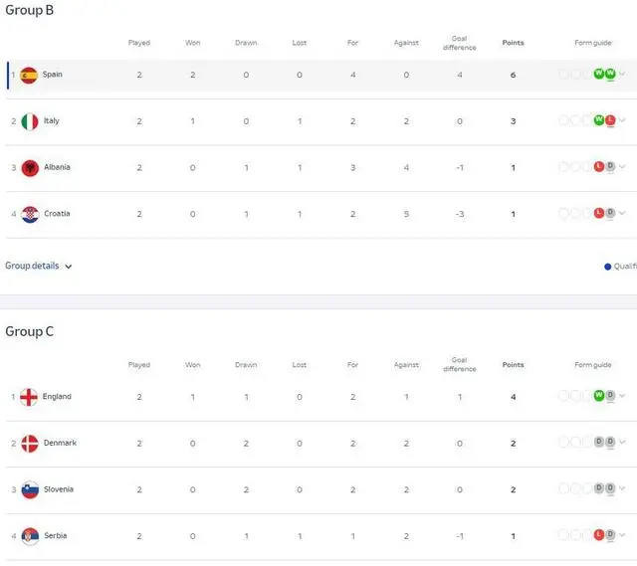Expand Serbia's form guide chevron
637x566 pixels.
[622, 535]
